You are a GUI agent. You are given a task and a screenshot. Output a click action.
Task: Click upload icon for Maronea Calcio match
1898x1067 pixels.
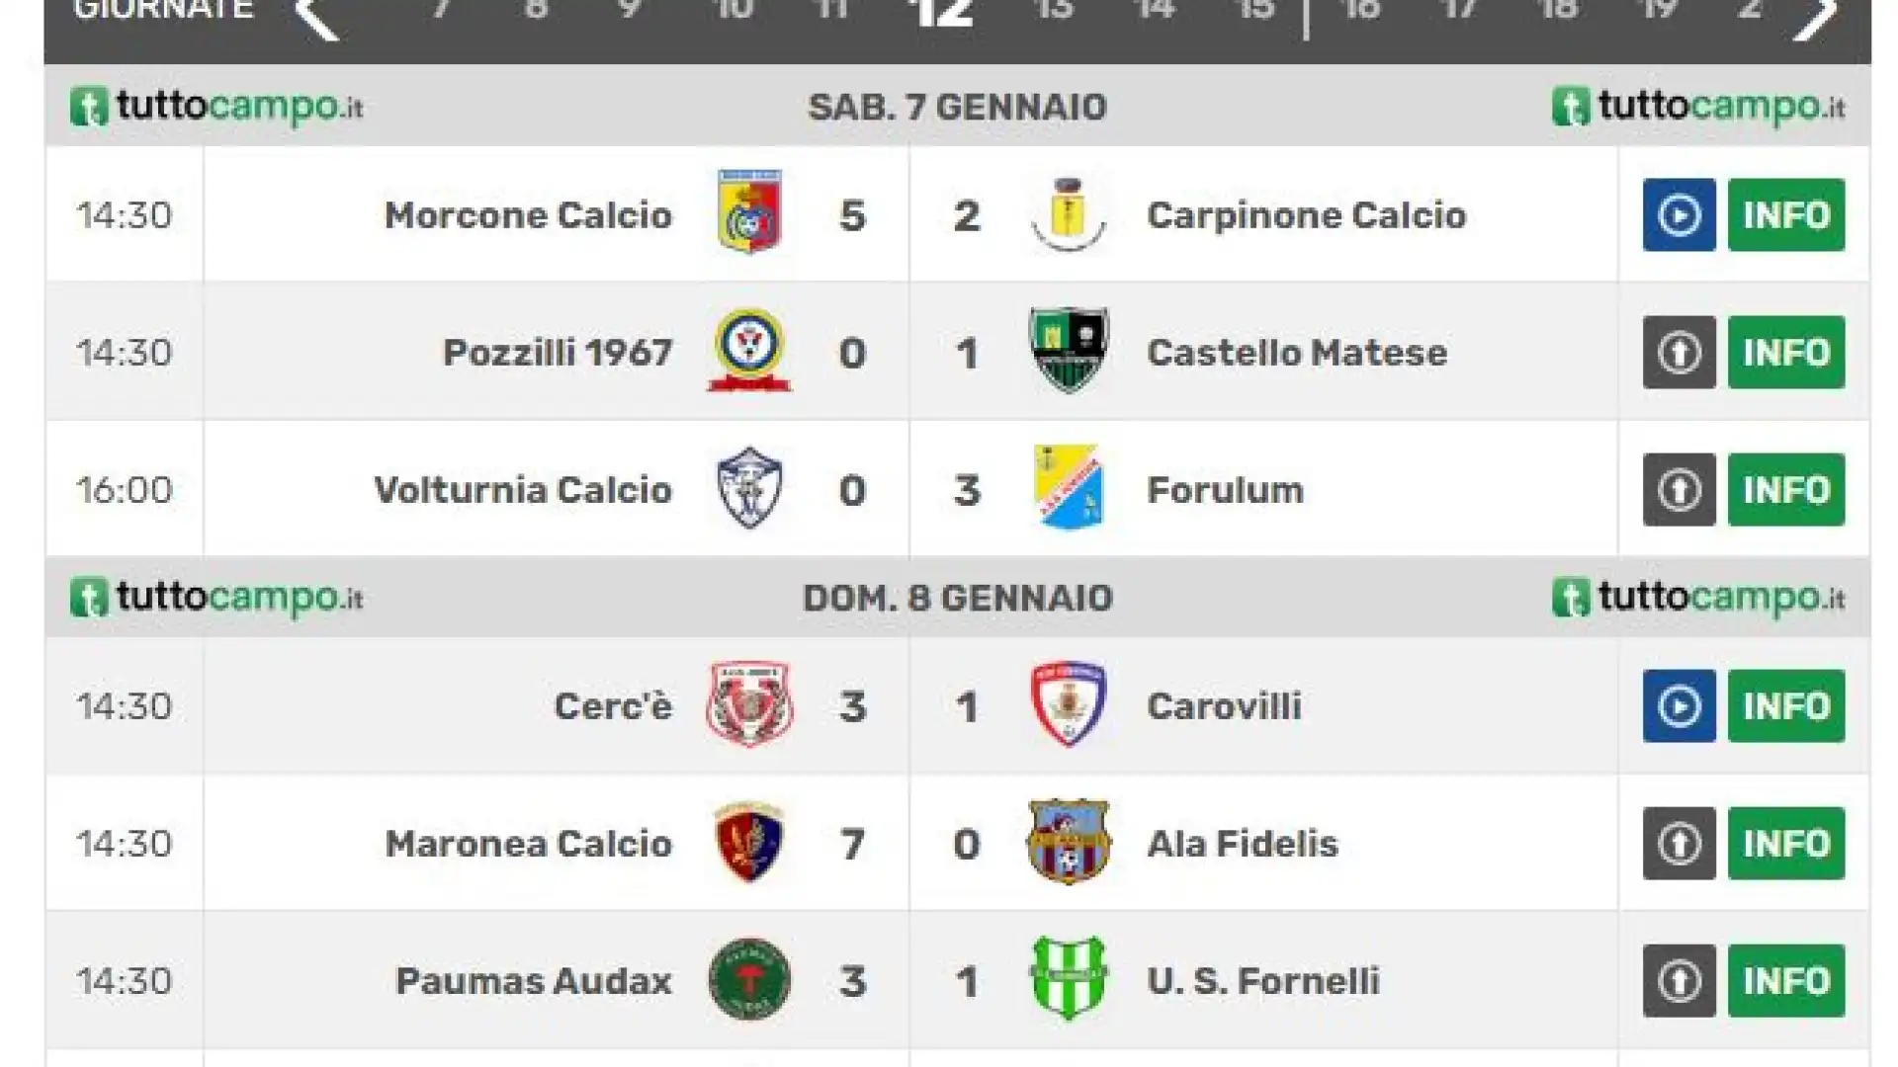tap(1679, 843)
